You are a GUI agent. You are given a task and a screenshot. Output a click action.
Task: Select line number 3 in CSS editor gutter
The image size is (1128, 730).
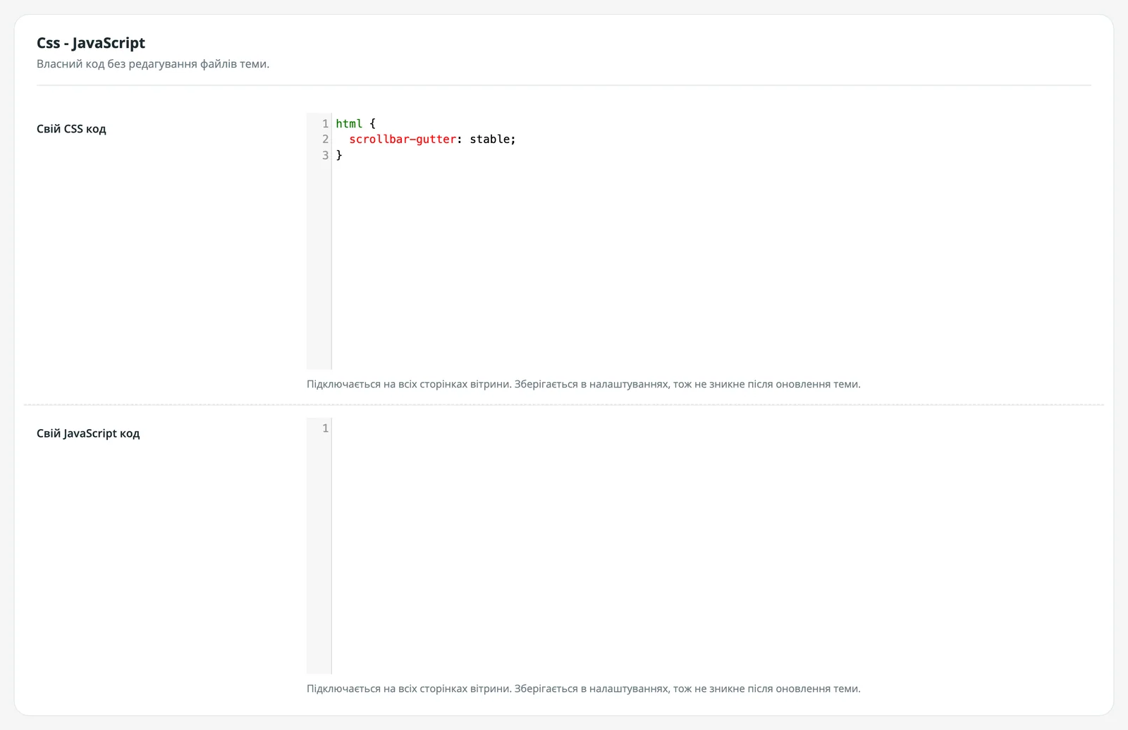click(x=325, y=155)
